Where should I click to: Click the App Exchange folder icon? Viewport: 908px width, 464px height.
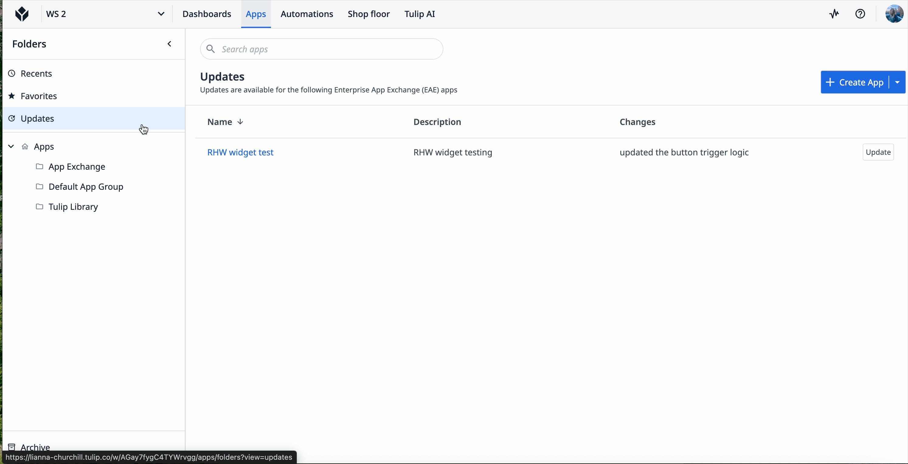coord(40,166)
